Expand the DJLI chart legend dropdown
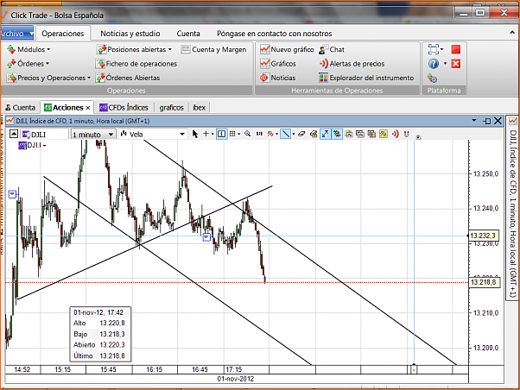Image resolution: width=520 pixels, height=390 pixels. point(44,146)
